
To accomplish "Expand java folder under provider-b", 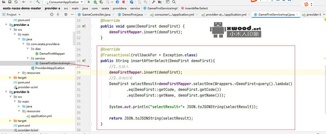I will (x=19, y=106).
